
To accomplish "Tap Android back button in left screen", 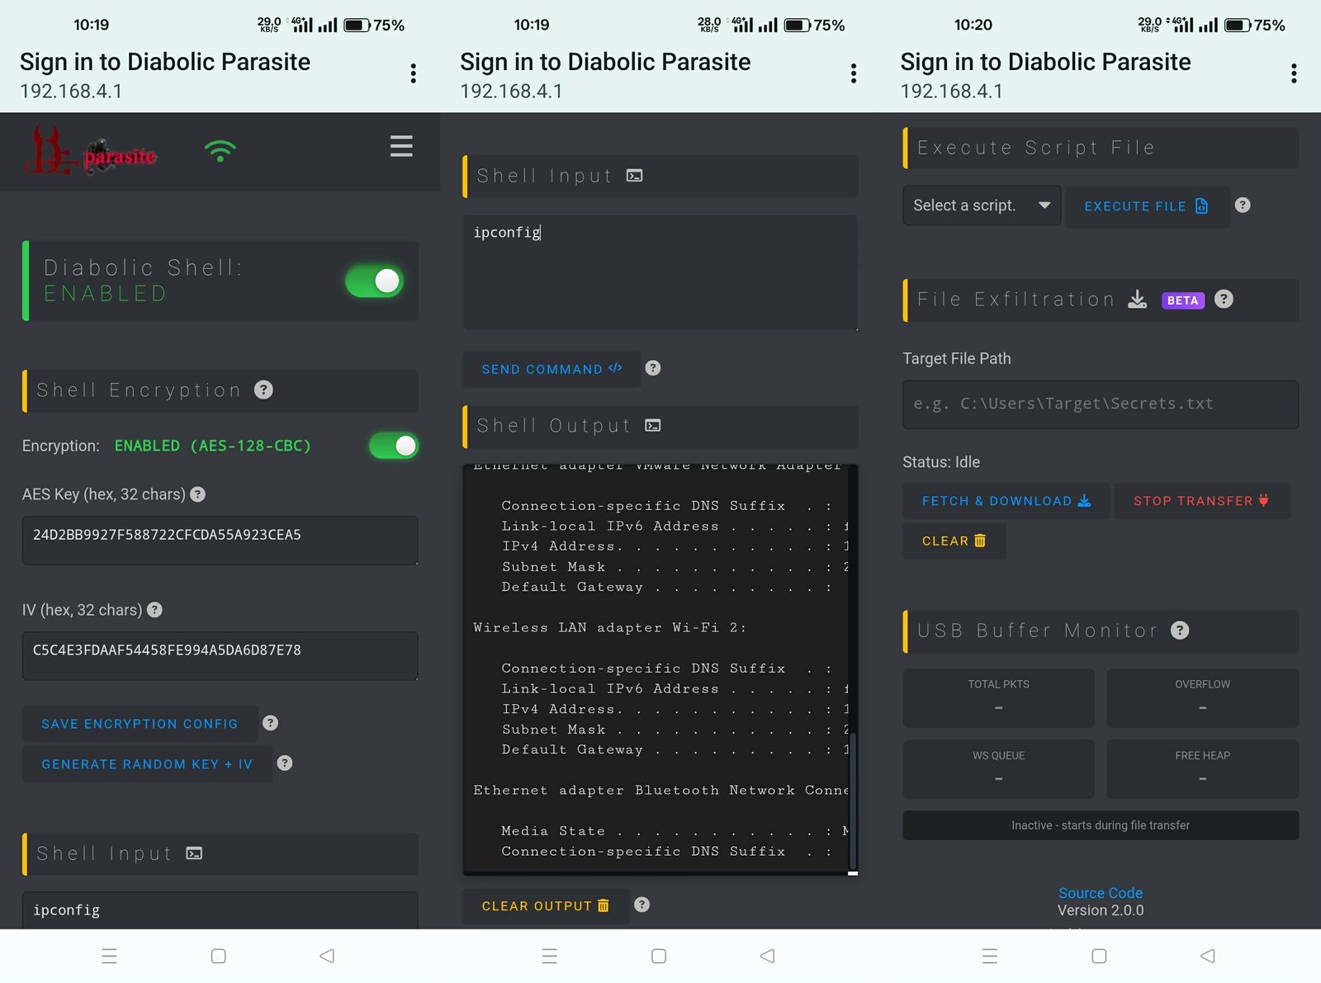I will [327, 956].
